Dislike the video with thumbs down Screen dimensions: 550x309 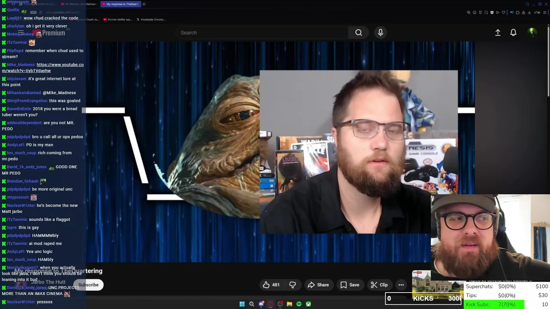pos(293,285)
